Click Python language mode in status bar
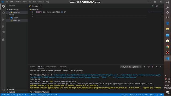Viewport: 171px width, 96px height. click(152, 95)
